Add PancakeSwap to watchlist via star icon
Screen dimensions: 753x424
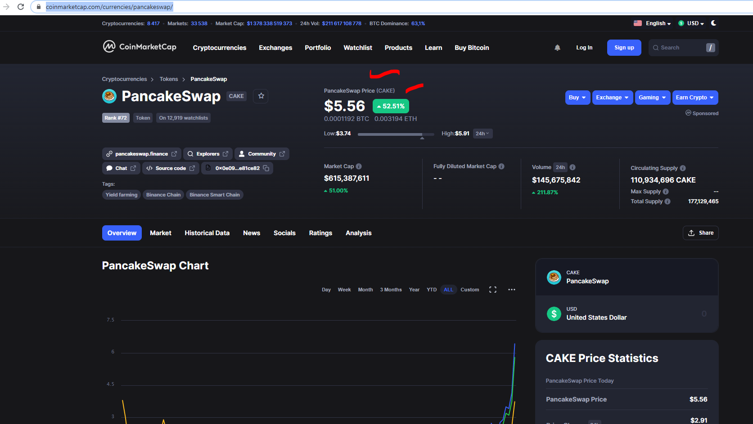(x=260, y=96)
